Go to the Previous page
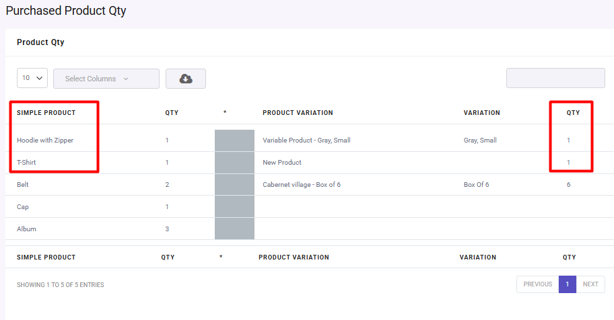Screen dimensions: 614x320 coord(538,284)
